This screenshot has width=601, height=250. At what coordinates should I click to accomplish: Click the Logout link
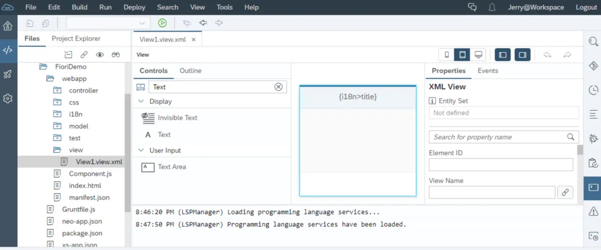pyautogui.click(x=586, y=7)
